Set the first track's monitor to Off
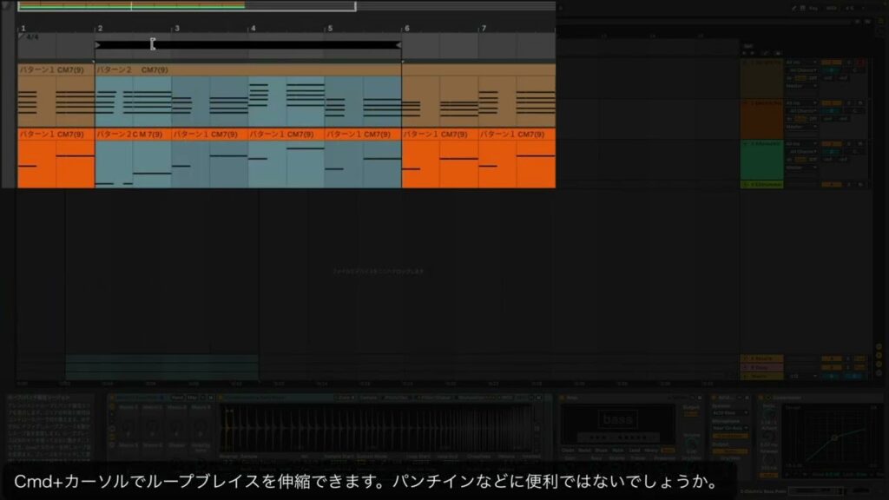Screen dimensions: 889x500 coord(813,78)
